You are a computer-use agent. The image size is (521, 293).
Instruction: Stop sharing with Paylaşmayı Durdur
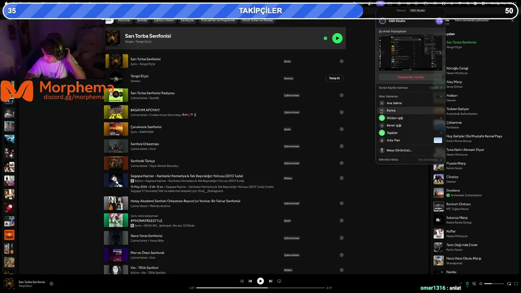[x=411, y=77]
